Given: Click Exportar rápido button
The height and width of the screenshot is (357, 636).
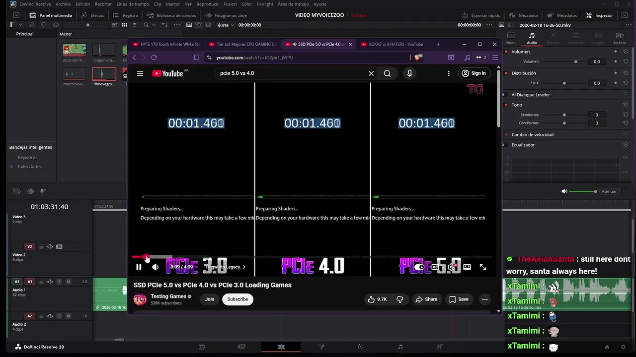Looking at the screenshot, I should coord(481,15).
